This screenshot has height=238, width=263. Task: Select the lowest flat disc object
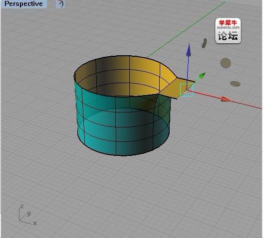[x=235, y=84]
